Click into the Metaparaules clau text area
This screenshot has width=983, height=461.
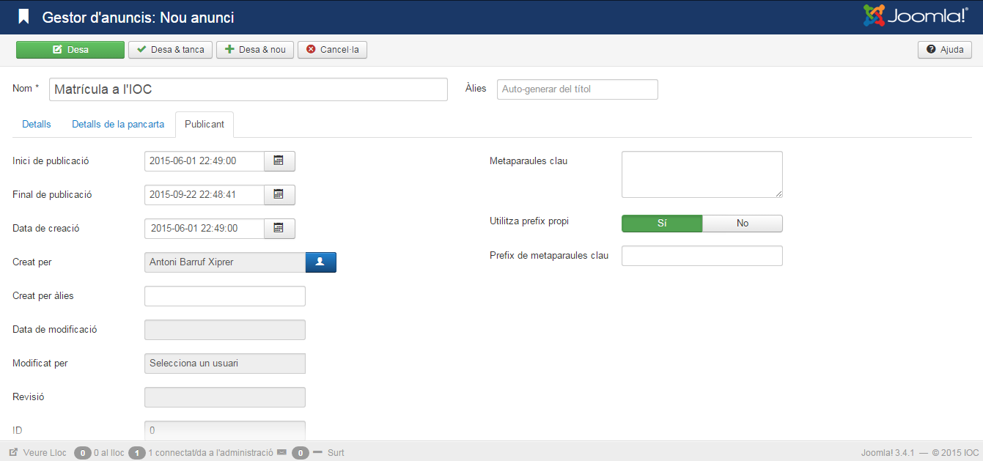pos(702,174)
